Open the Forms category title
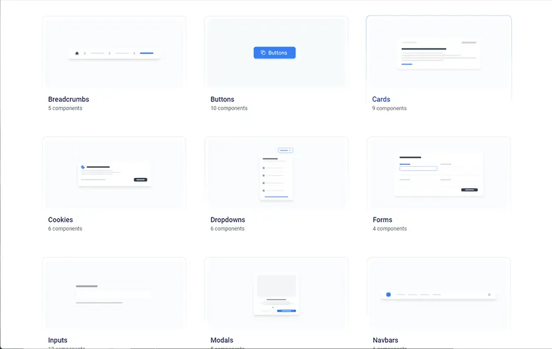This screenshot has width=552, height=349. click(x=382, y=220)
